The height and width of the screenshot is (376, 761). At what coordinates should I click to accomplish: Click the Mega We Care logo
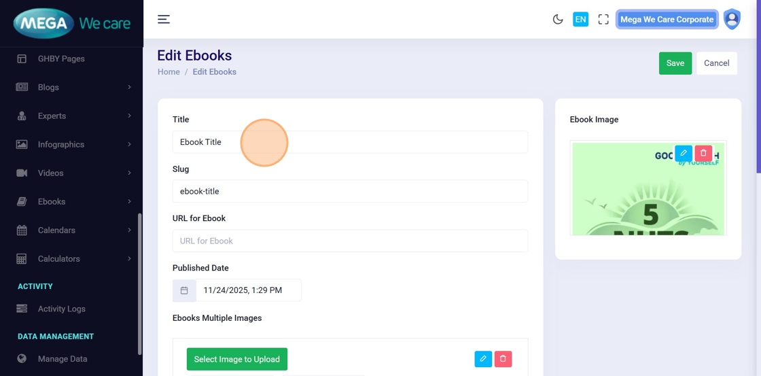(x=71, y=23)
